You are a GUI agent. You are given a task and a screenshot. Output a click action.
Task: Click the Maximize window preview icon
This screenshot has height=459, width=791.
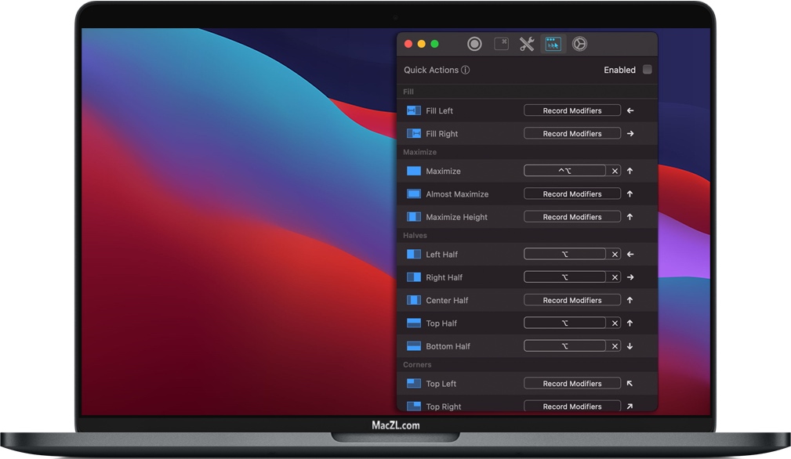(412, 171)
